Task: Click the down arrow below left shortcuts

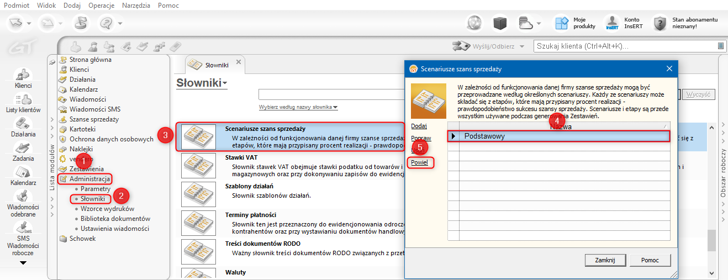Action: coord(23,263)
